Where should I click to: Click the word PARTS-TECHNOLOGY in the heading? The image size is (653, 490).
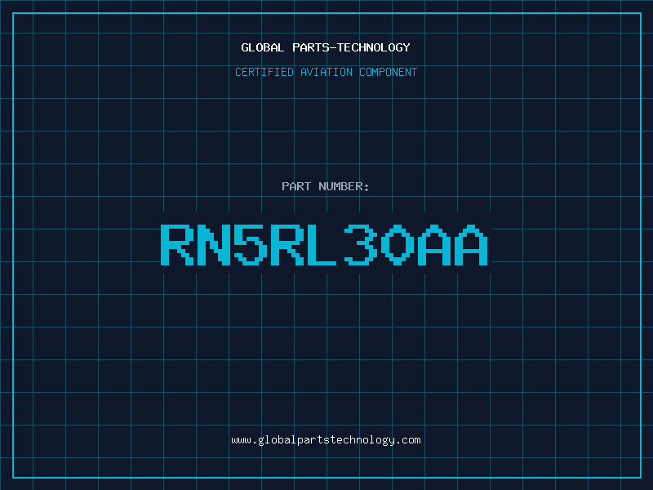[x=350, y=47]
